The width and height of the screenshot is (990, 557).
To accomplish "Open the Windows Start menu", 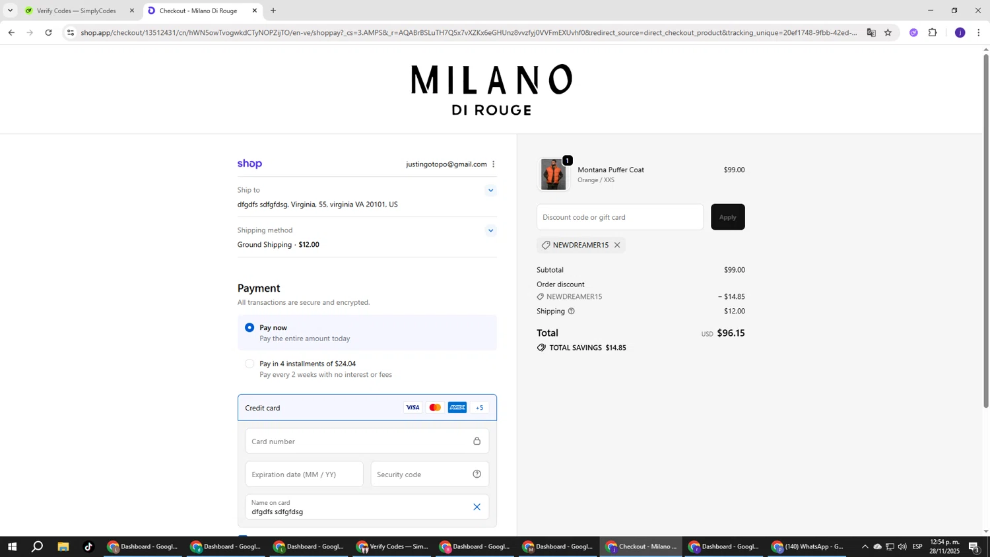I will [11, 546].
